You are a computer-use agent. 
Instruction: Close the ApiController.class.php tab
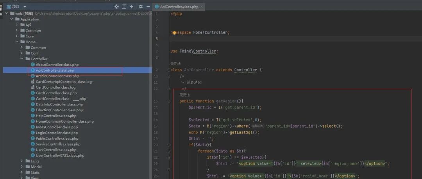pyautogui.click(x=202, y=7)
